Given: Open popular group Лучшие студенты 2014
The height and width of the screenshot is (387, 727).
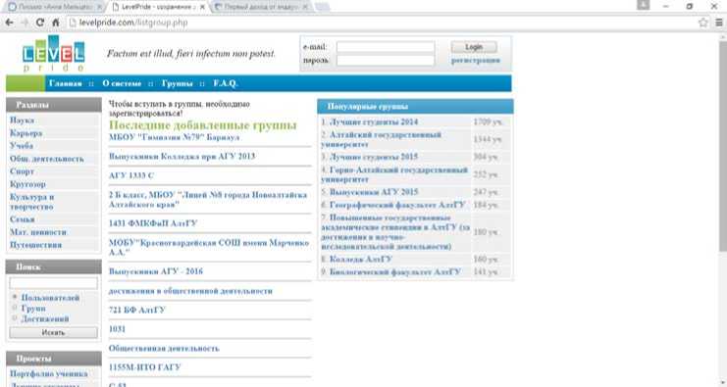Looking at the screenshot, I should tap(374, 122).
